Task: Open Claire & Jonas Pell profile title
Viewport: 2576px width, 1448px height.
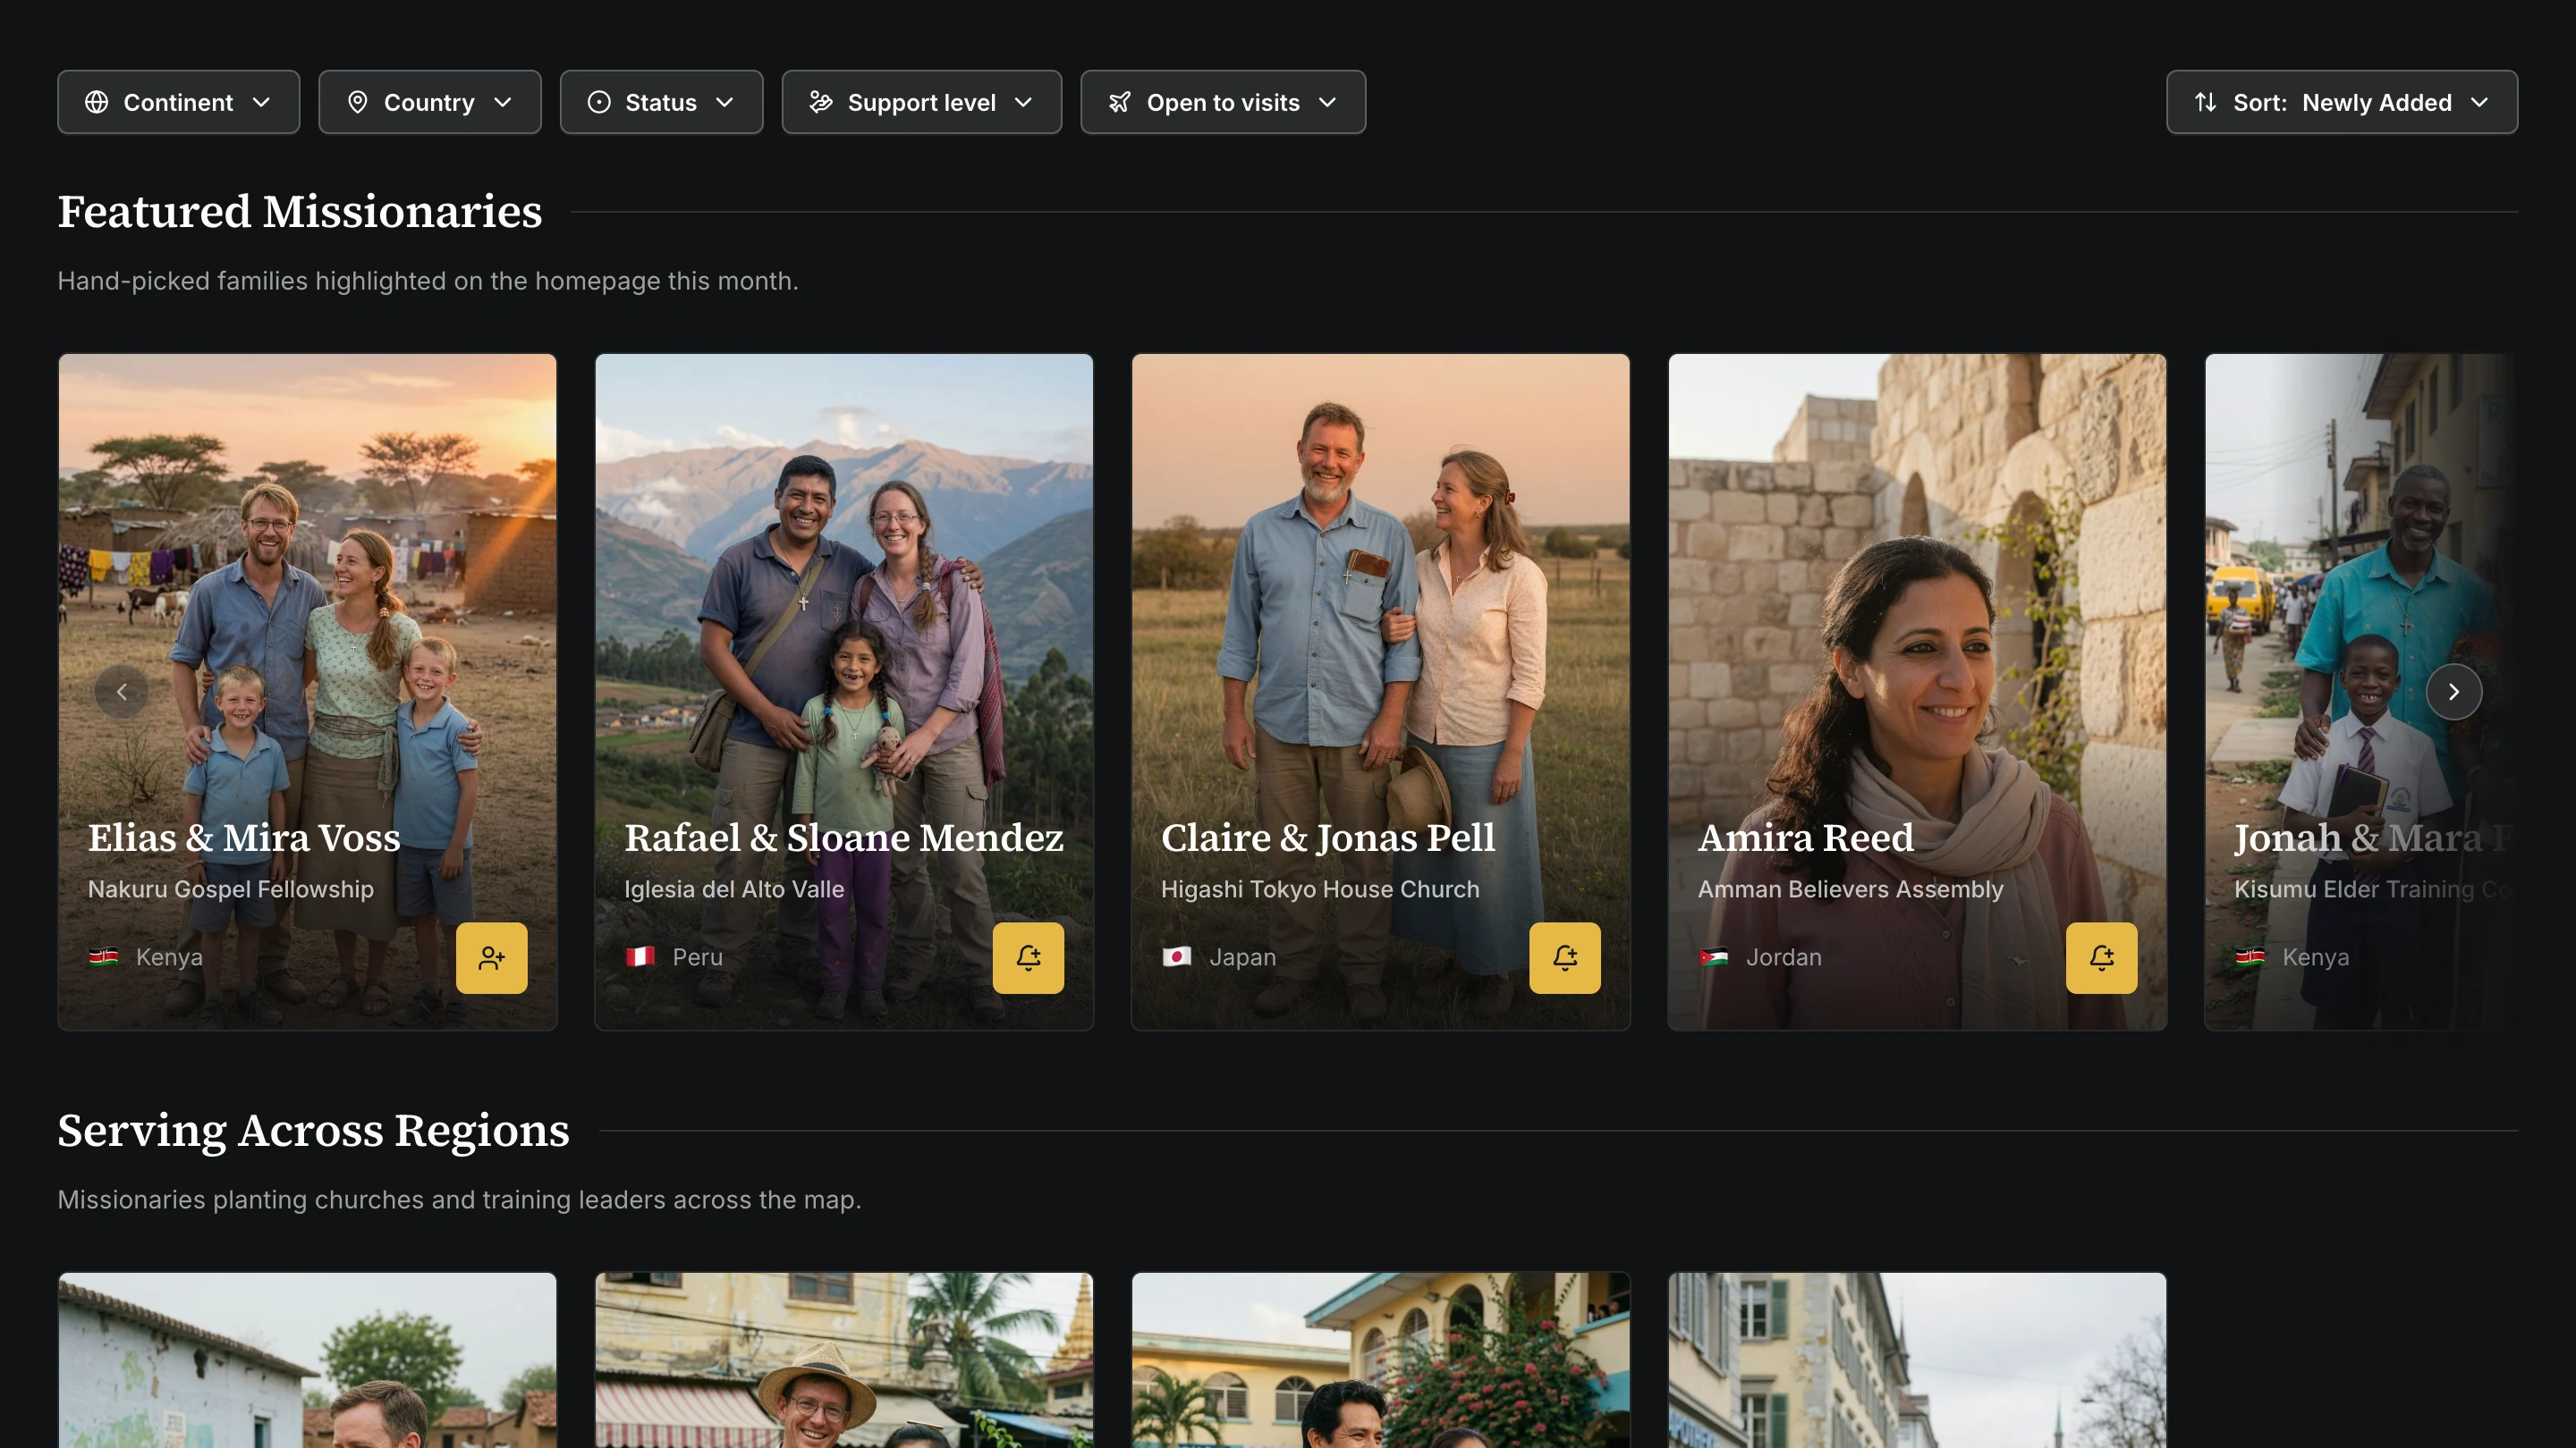Action: point(1328,838)
